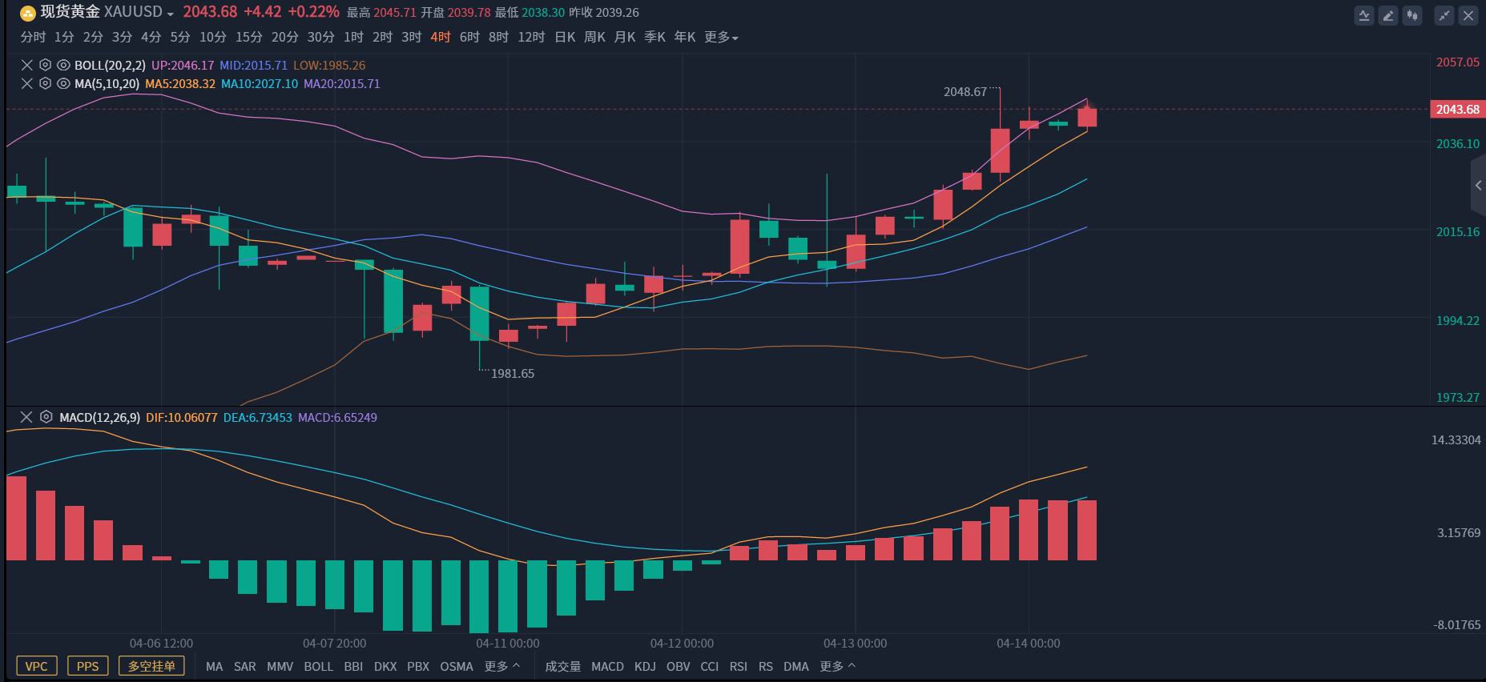The height and width of the screenshot is (682, 1486).
Task: Click the 1981.65 low price label
Action: [x=513, y=373]
